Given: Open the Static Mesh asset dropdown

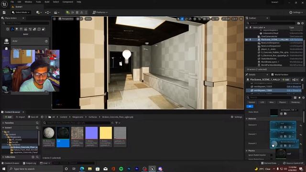Looking at the screenshot, I should [289, 110].
